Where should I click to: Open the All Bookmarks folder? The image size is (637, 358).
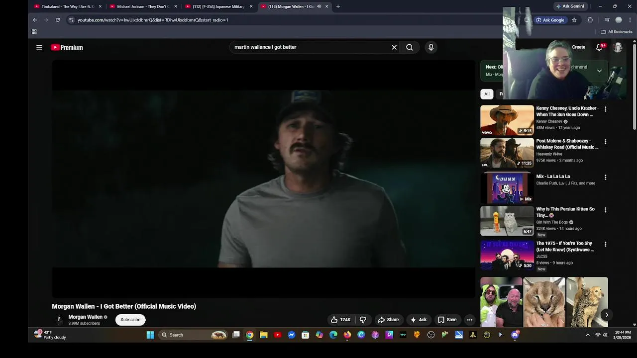coord(616,32)
